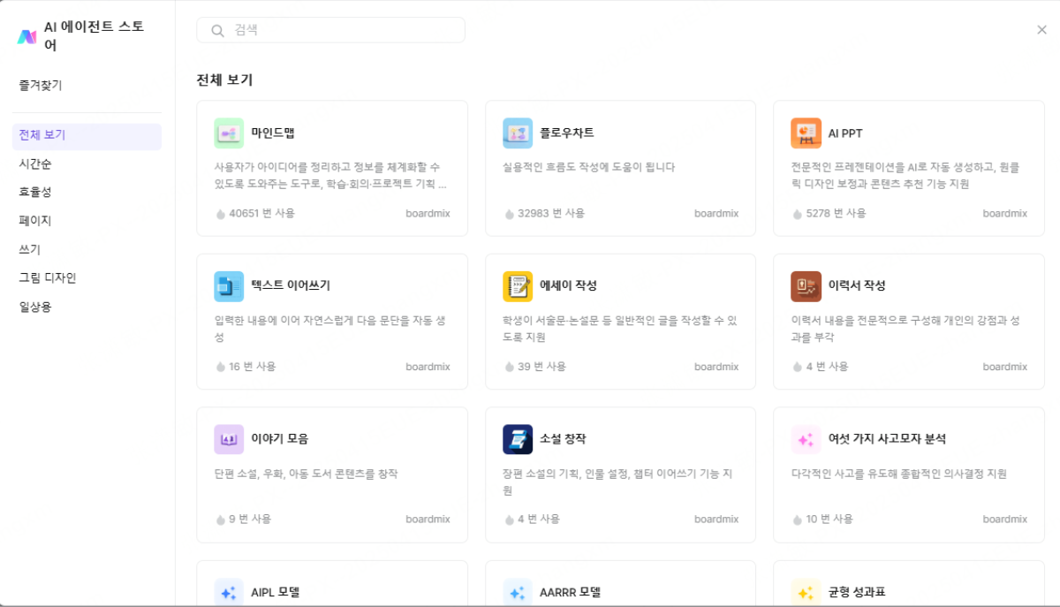Click the search magnifier icon

click(216, 29)
